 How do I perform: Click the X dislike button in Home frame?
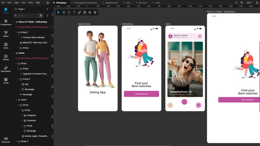tap(170, 105)
